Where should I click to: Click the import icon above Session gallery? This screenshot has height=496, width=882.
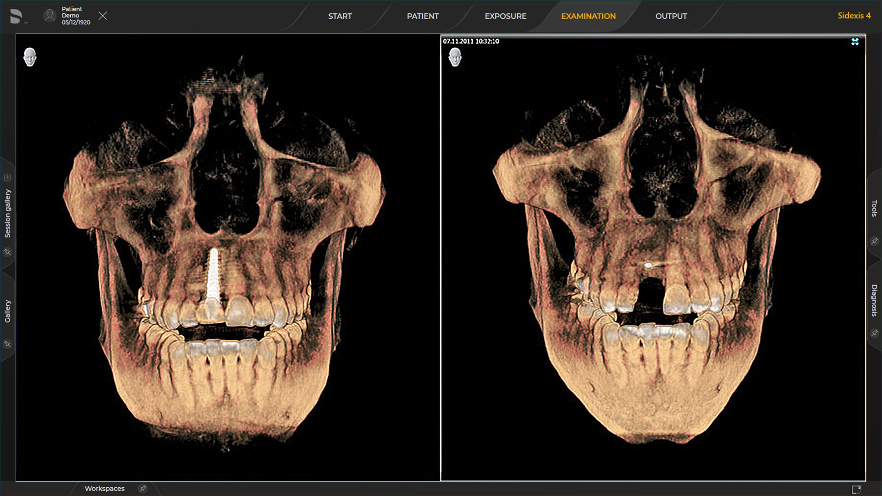pyautogui.click(x=7, y=177)
